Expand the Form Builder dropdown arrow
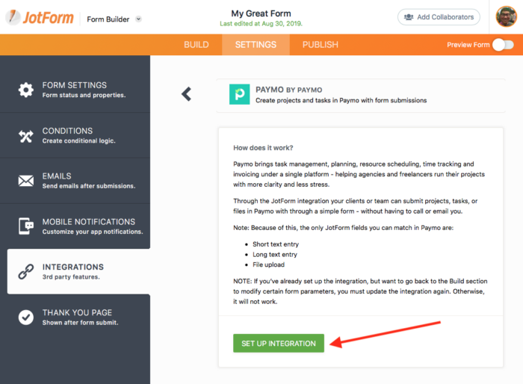Viewport: 523px width, 384px height. tap(138, 19)
